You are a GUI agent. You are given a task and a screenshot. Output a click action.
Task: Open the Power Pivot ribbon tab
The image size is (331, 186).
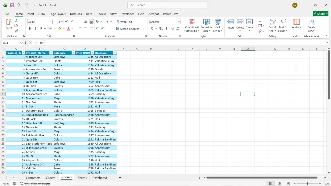click(x=170, y=14)
